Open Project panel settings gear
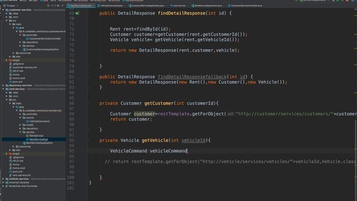The height and width of the screenshot is (201, 357). tap(58, 6)
